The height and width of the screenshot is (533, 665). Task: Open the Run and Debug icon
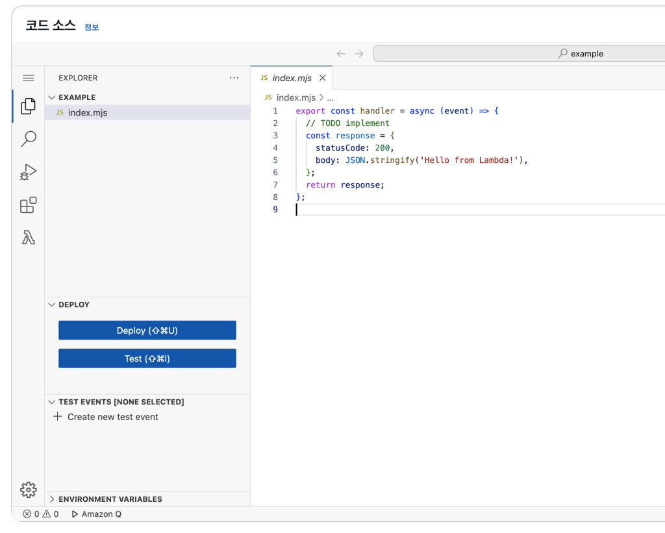tap(28, 172)
